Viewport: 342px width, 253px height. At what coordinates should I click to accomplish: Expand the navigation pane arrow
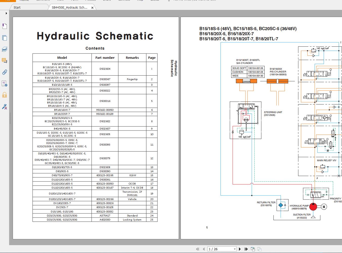coord(6,13)
